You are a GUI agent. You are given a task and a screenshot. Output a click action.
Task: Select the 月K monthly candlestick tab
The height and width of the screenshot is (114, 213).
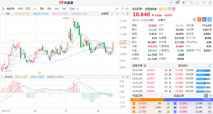click(x=49, y=9)
